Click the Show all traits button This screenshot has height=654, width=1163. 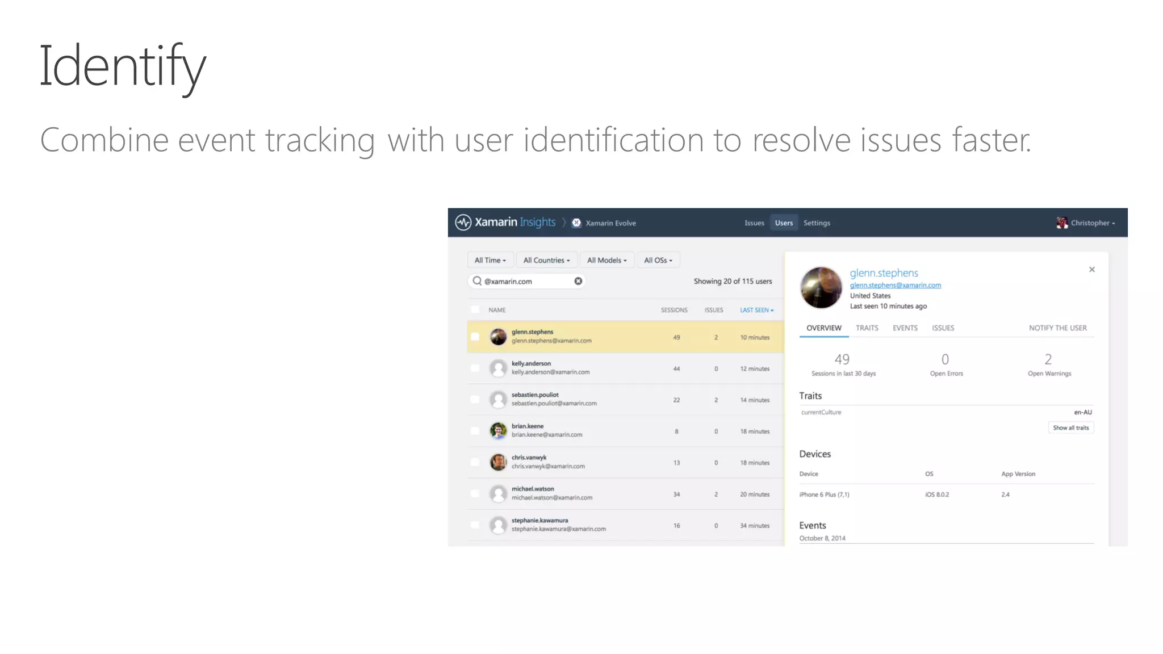click(1071, 427)
